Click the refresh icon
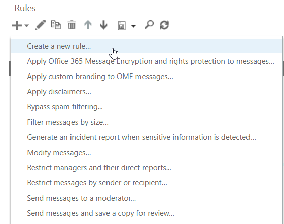 pyautogui.click(x=164, y=25)
